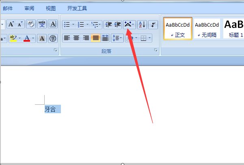Apply text highlight color
Viewport: 244px width, 165px height.
[x=13, y=38]
